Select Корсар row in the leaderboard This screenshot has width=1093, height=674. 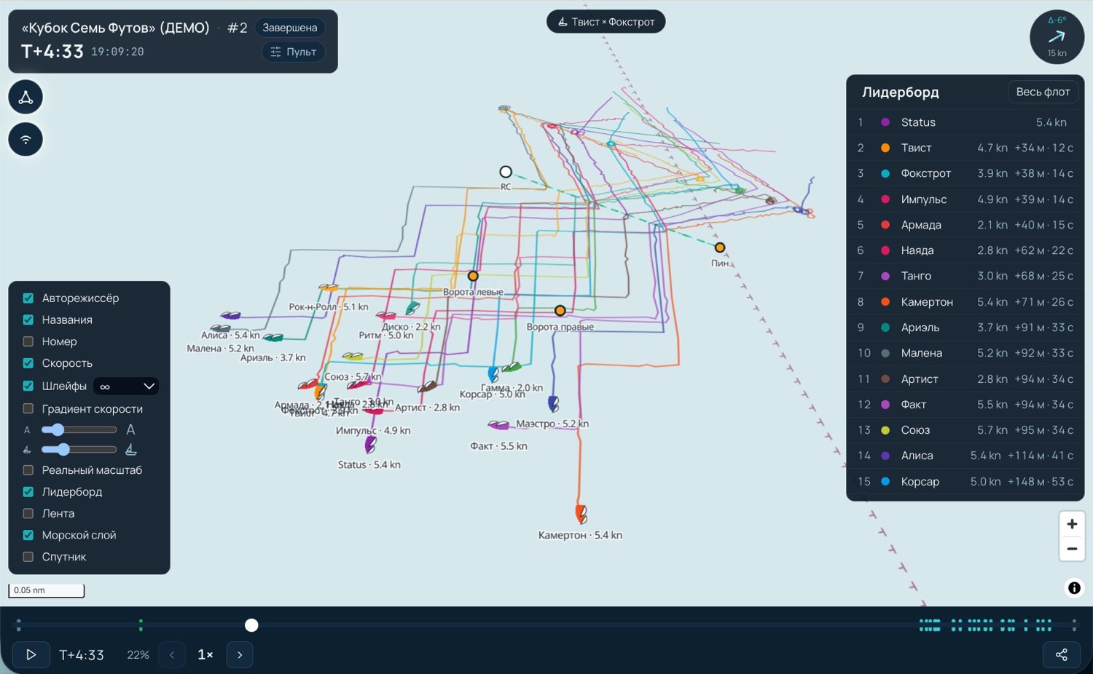pyautogui.click(x=965, y=482)
